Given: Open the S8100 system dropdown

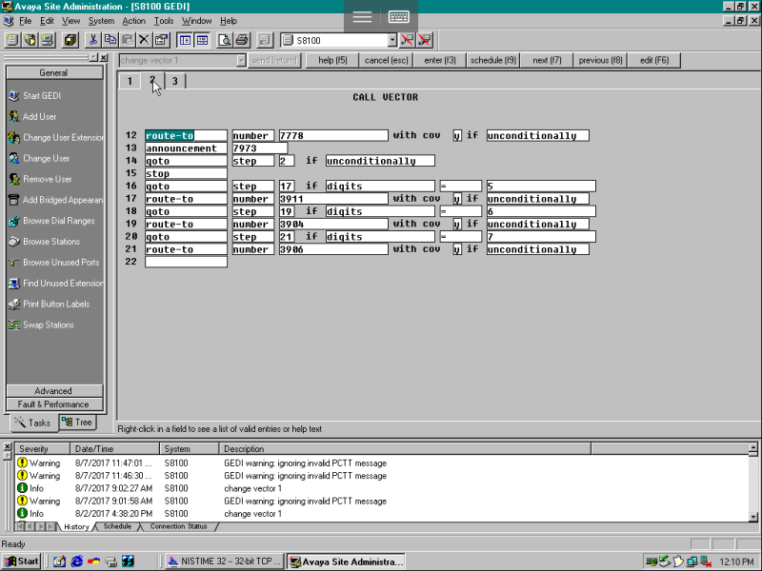Looking at the screenshot, I should [x=392, y=40].
